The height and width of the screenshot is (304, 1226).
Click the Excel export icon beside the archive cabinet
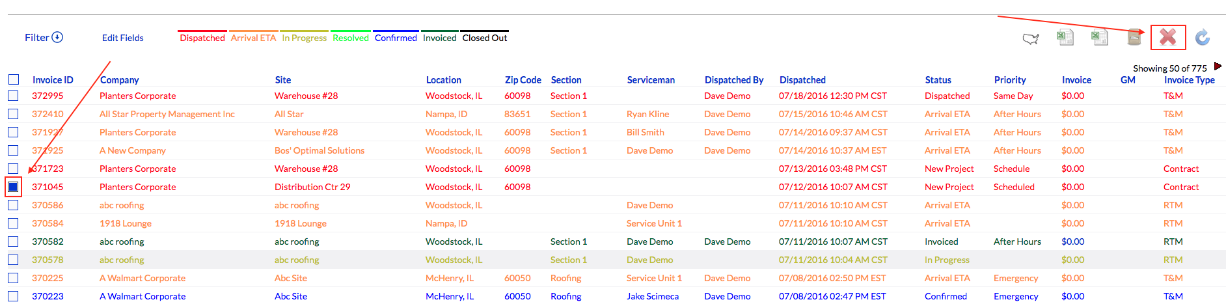pos(1100,38)
